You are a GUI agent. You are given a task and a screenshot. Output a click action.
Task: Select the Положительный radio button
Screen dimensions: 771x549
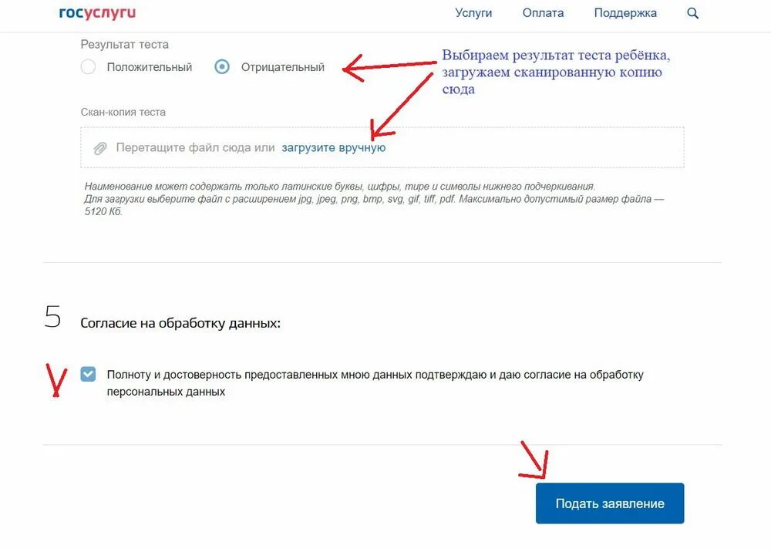point(88,67)
